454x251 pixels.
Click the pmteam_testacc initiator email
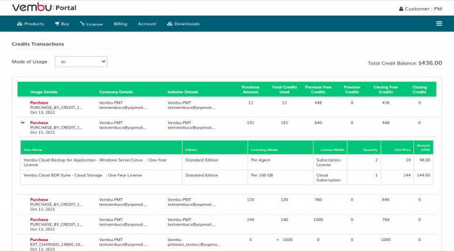194,244
